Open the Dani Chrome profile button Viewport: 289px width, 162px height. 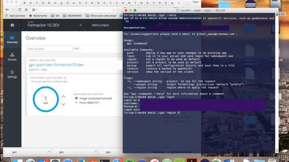coord(196,2)
